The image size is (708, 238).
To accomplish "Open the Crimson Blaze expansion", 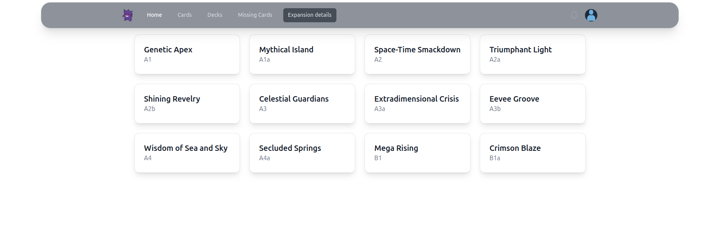I will point(533,153).
